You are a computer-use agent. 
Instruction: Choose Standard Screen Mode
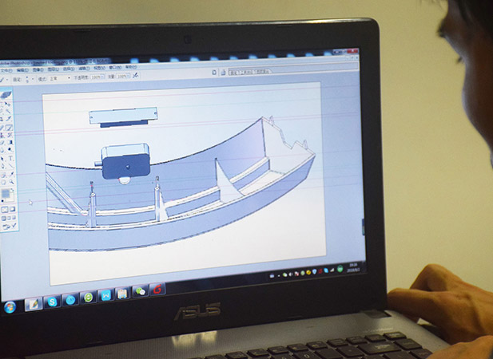pyautogui.click(x=3, y=218)
